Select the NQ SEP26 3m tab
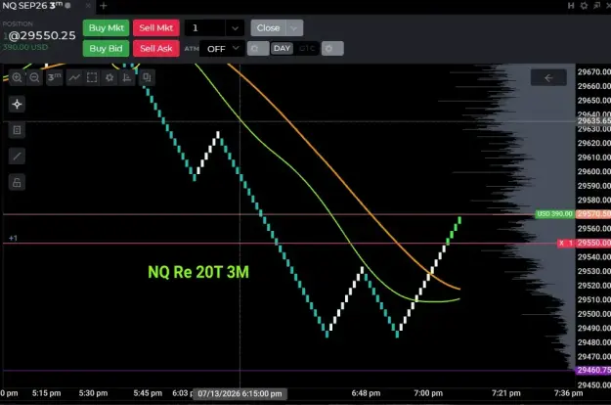Image resolution: width=611 pixels, height=405 pixels. pyautogui.click(x=36, y=6)
